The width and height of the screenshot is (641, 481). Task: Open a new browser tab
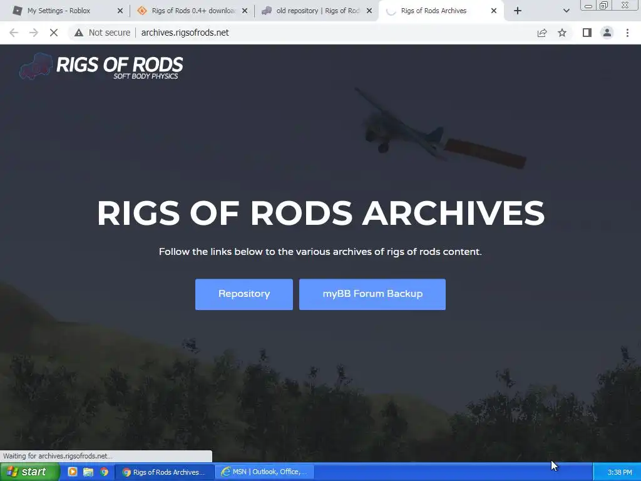tap(518, 11)
